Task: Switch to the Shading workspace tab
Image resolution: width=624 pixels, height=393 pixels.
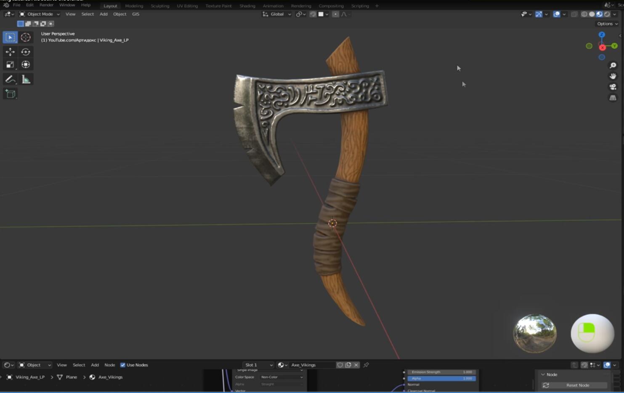Action: [247, 6]
